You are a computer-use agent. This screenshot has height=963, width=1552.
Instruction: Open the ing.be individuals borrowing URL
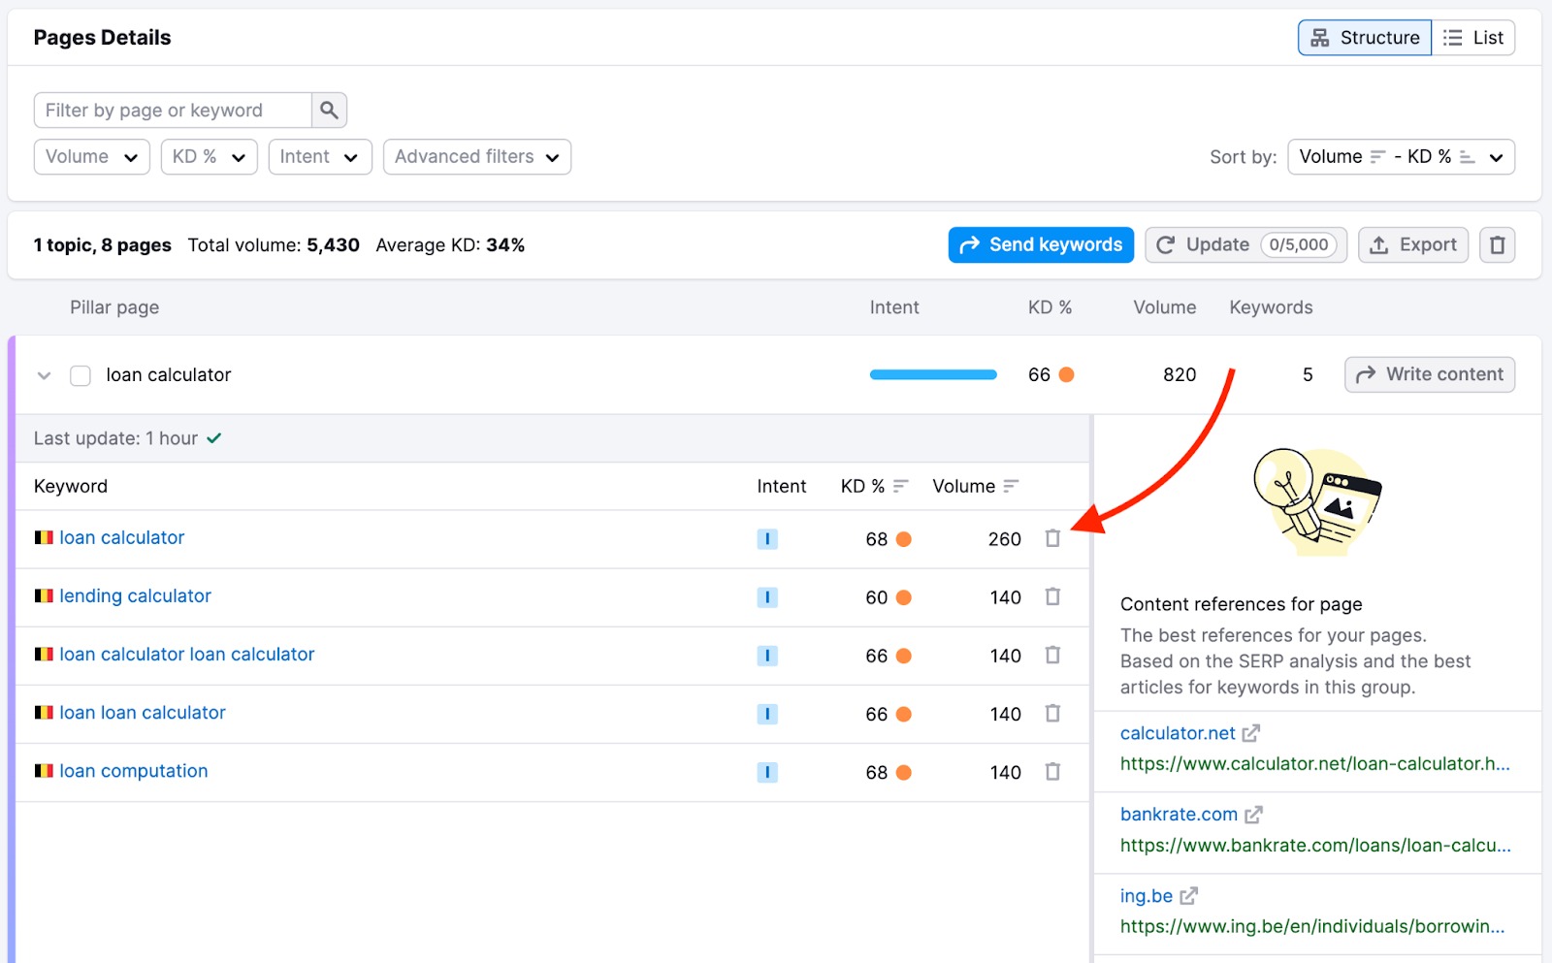[x=1312, y=926]
